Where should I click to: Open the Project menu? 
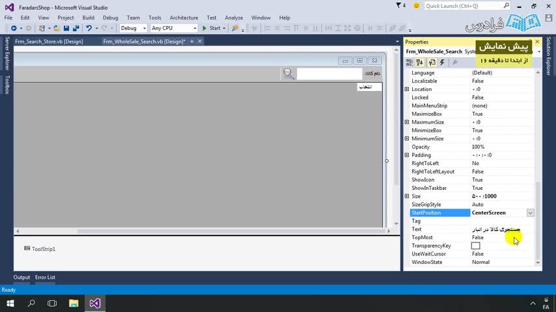pos(66,18)
